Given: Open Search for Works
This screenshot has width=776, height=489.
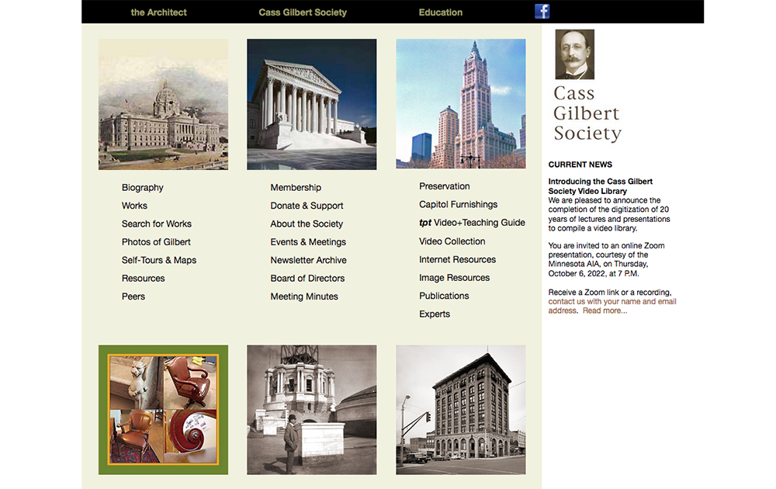Looking at the screenshot, I should click(156, 224).
